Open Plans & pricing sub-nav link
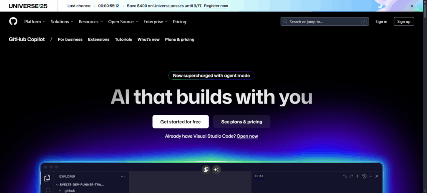Screen dimensions: 427x193 pyautogui.click(x=180, y=40)
